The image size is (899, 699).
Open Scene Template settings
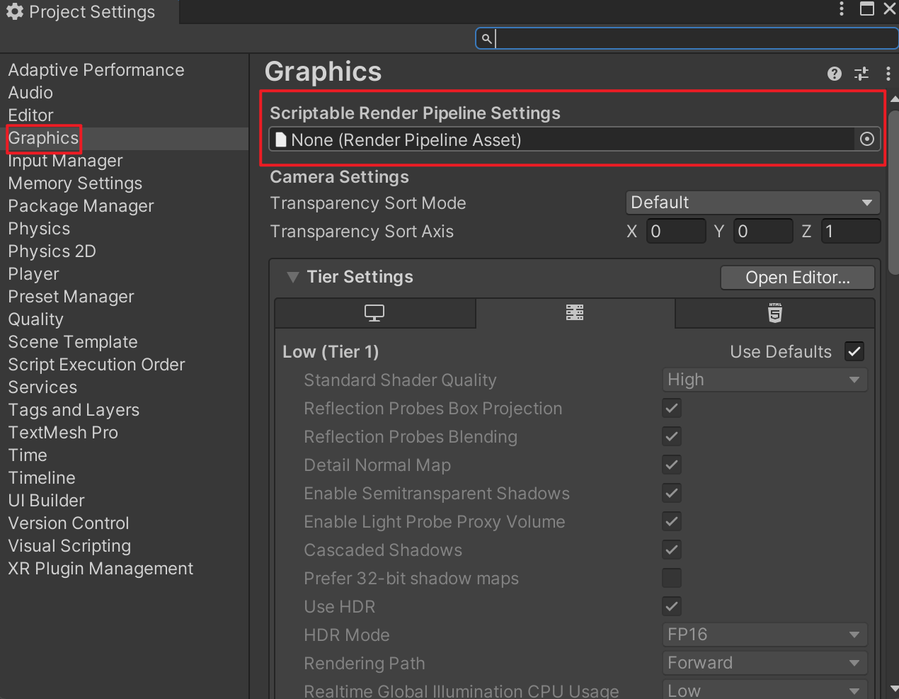coord(73,342)
